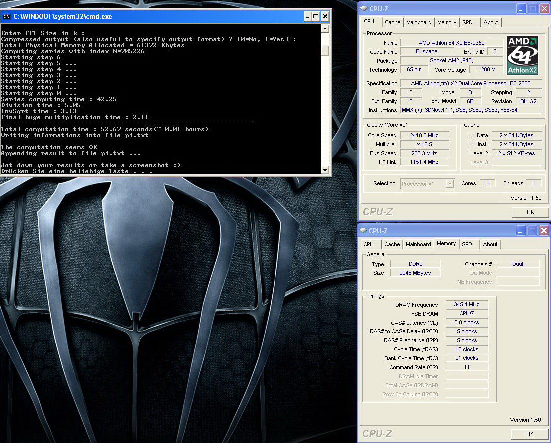Click the cmd.exe title bar icon
Image resolution: width=551 pixels, height=443 pixels.
tap(6, 16)
